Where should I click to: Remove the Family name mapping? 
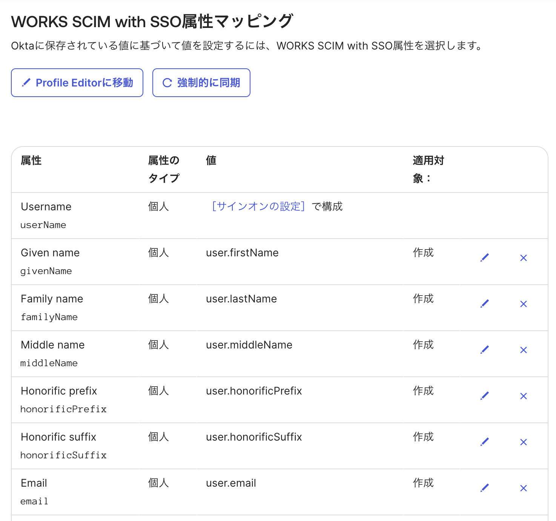tap(524, 304)
